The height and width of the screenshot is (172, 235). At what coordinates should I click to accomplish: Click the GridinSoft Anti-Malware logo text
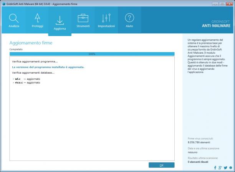click(x=216, y=24)
